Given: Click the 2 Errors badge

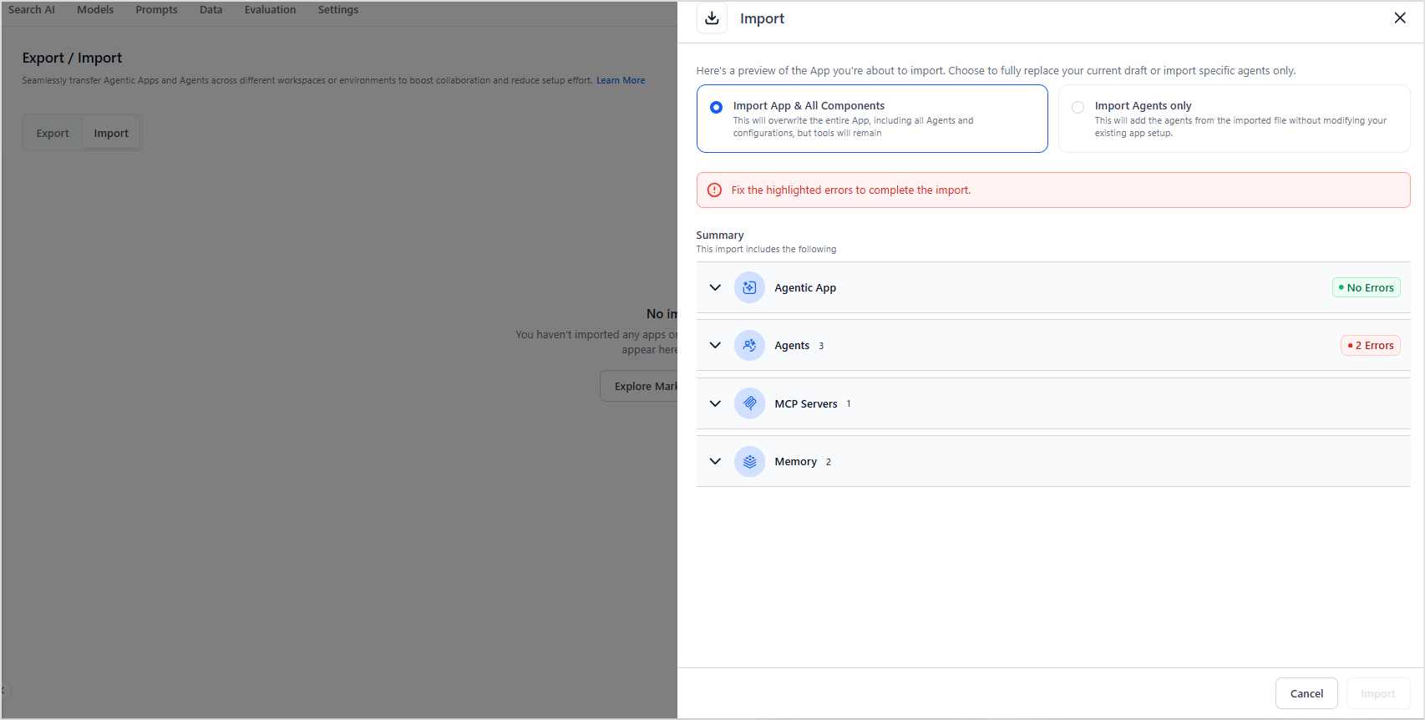Looking at the screenshot, I should (x=1370, y=346).
